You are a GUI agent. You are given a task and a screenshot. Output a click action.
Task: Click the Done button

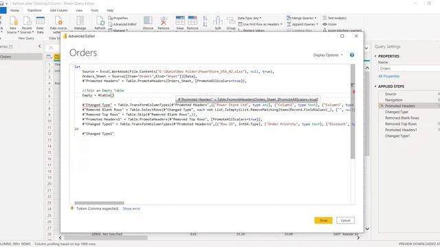(323, 220)
